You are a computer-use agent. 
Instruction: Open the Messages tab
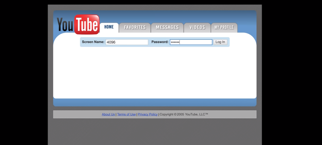pyautogui.click(x=167, y=27)
